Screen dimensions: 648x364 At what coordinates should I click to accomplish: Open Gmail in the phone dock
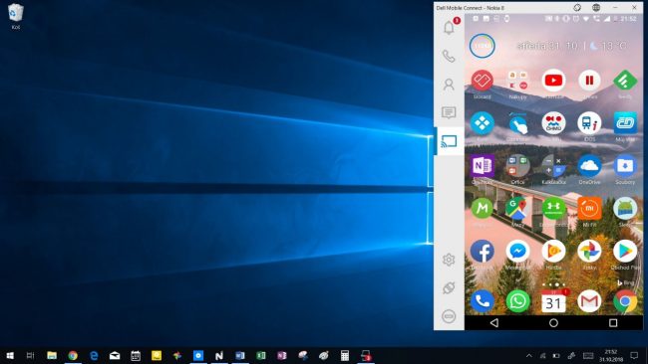[x=589, y=301]
